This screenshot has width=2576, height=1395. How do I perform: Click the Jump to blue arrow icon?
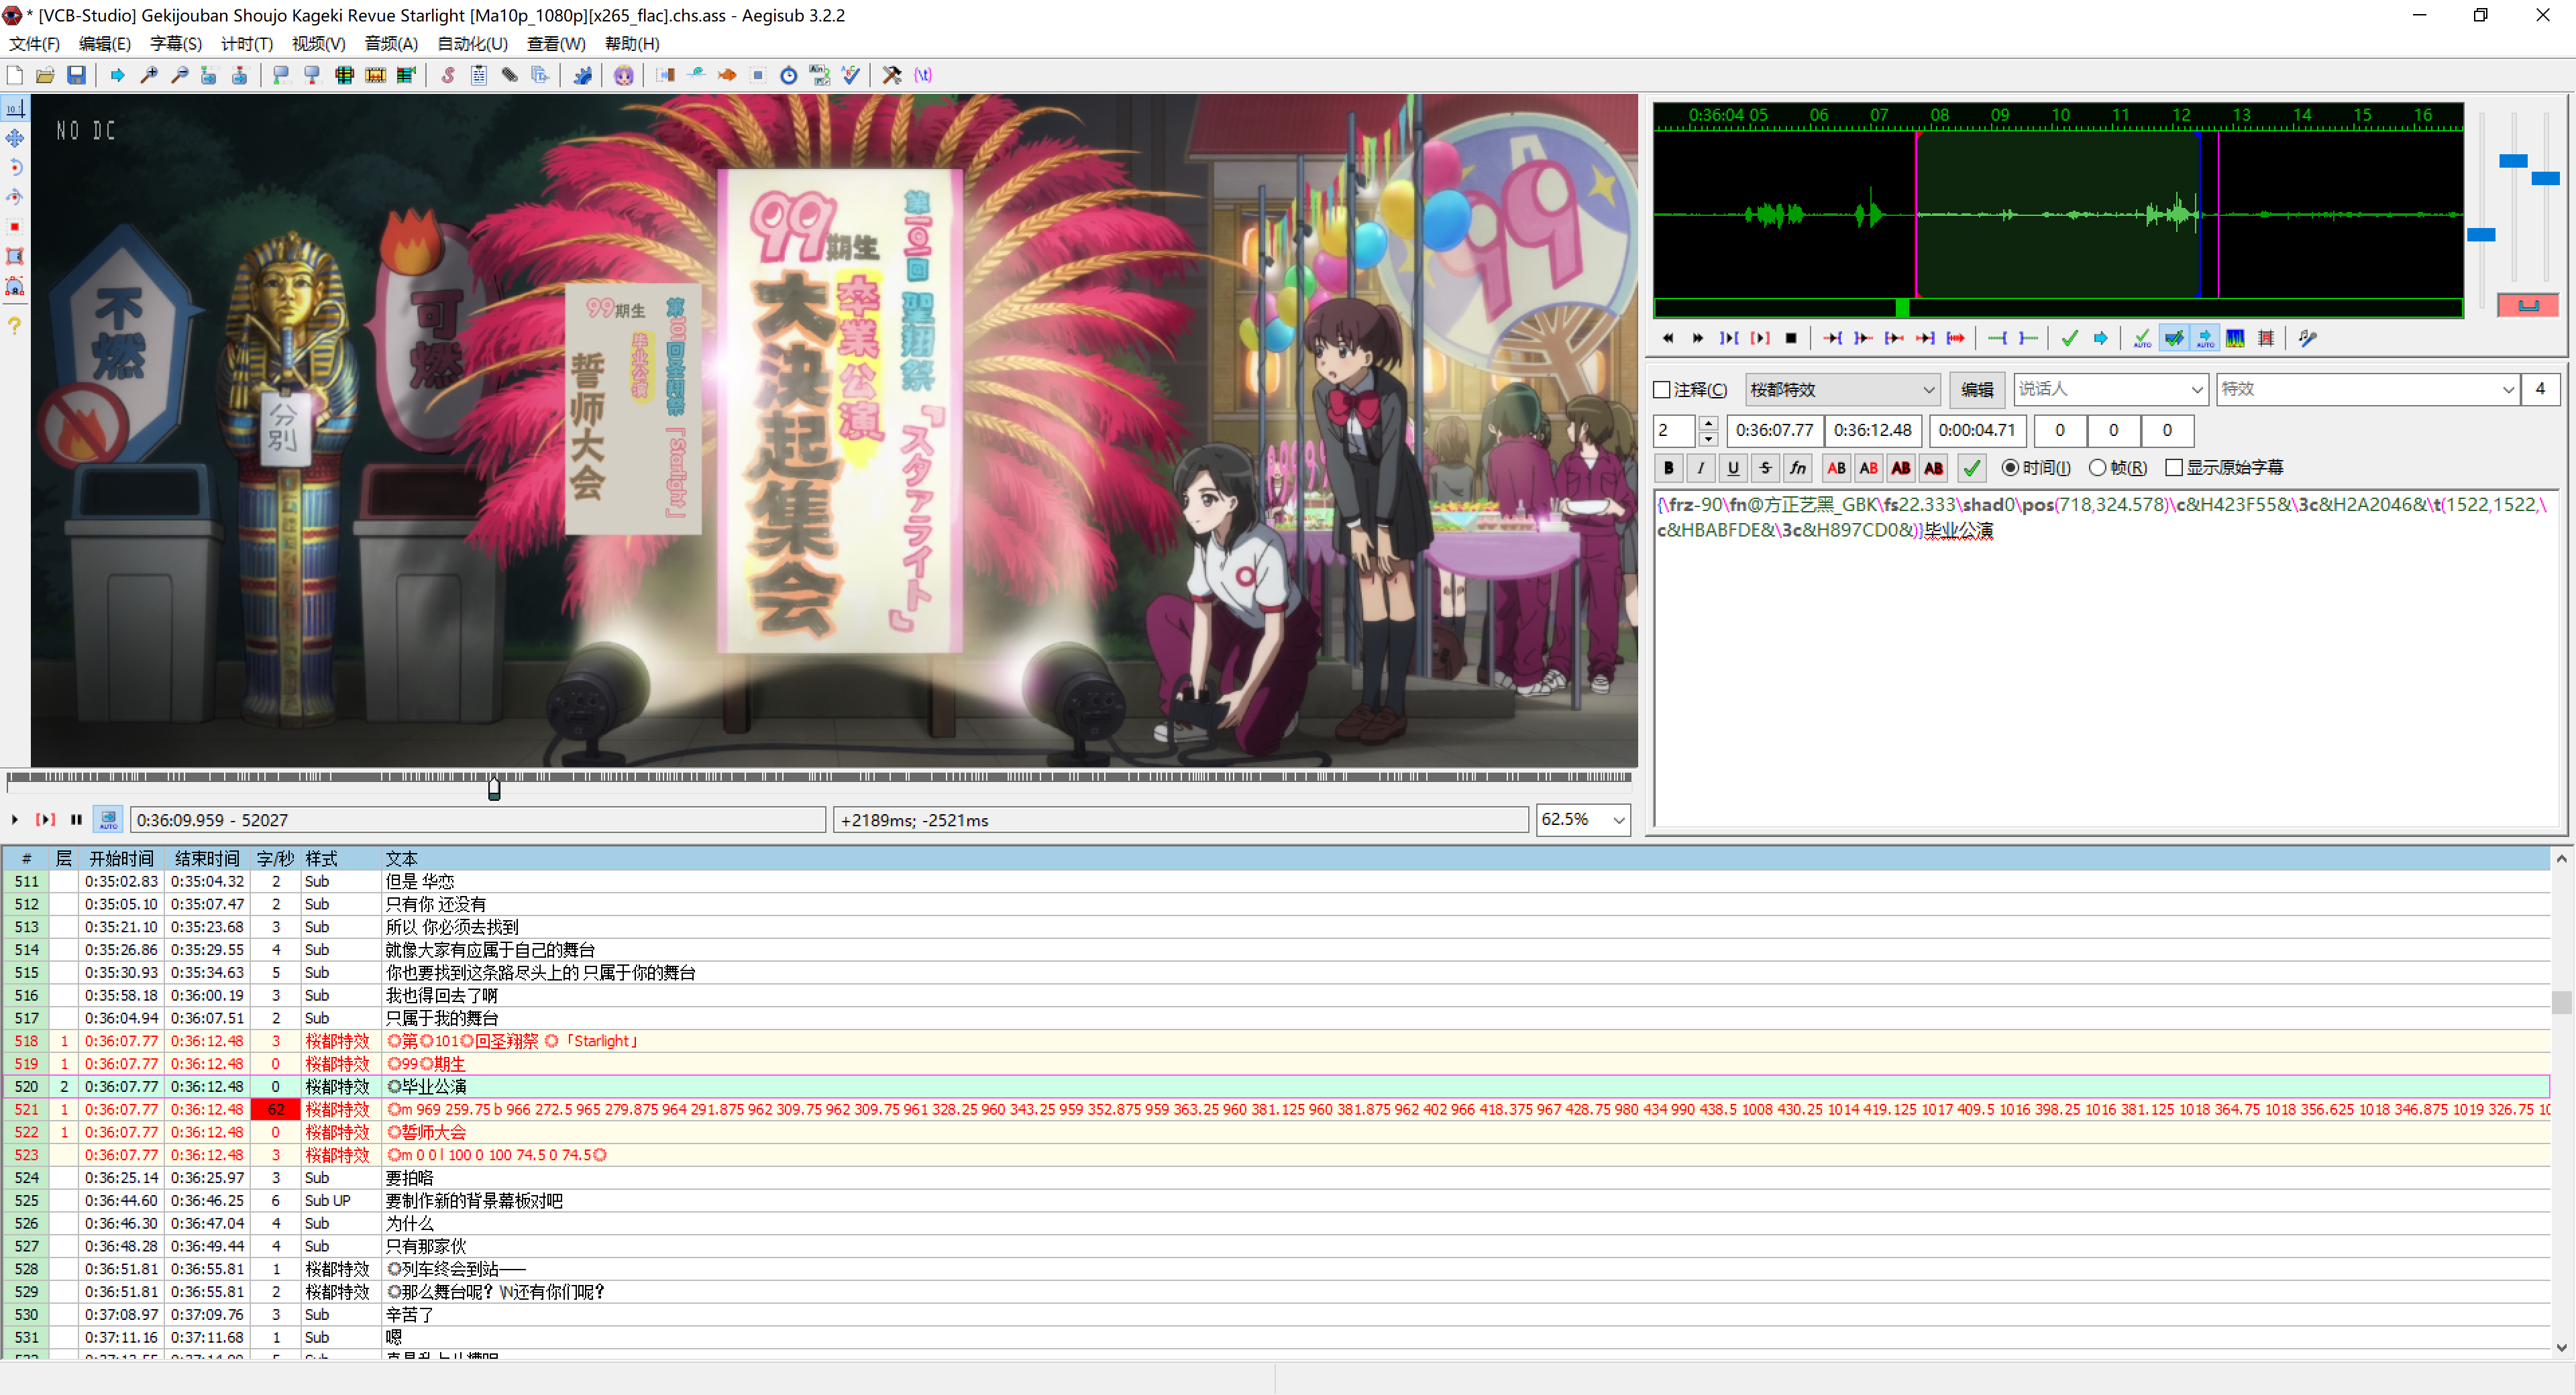click(x=118, y=75)
